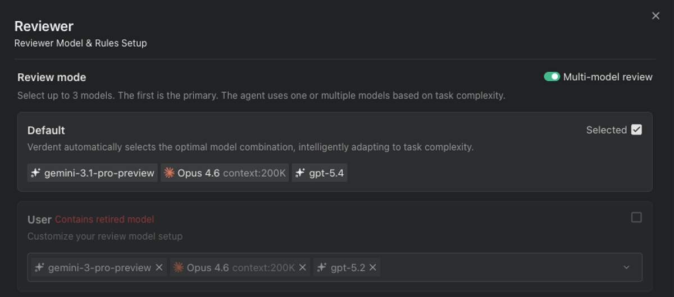Select the User review mode heading
This screenshot has height=297, width=674.
pyautogui.click(x=39, y=219)
